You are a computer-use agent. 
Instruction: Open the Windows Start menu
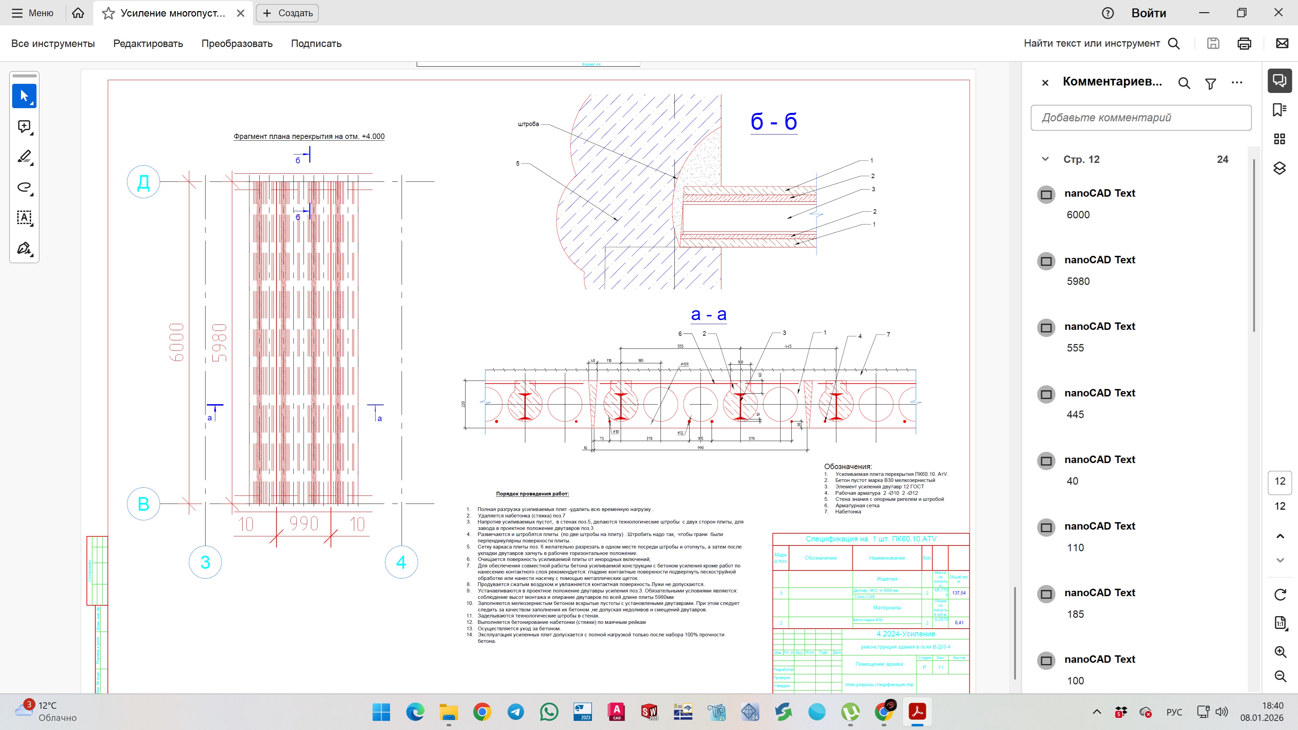coord(381,712)
